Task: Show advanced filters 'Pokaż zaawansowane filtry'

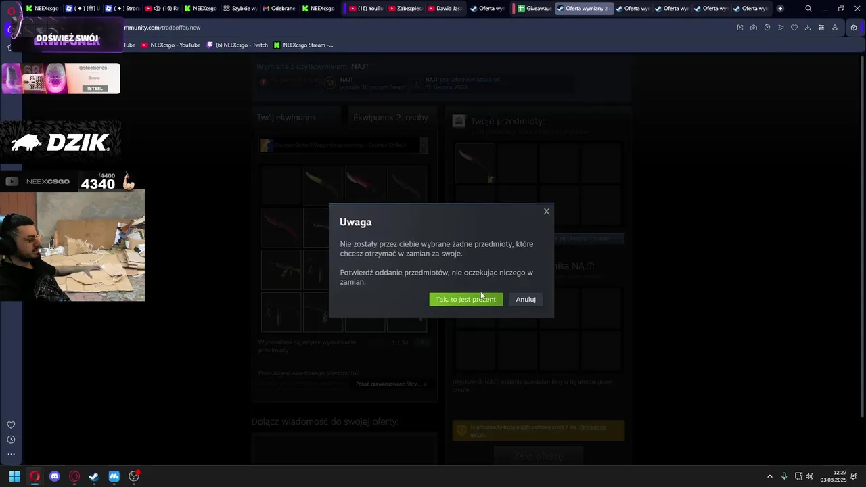Action: click(x=391, y=384)
